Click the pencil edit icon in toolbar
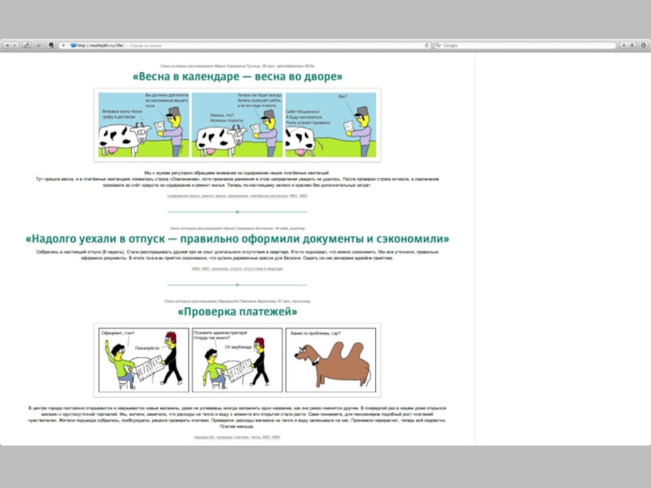The width and height of the screenshot is (651, 488). (x=27, y=46)
